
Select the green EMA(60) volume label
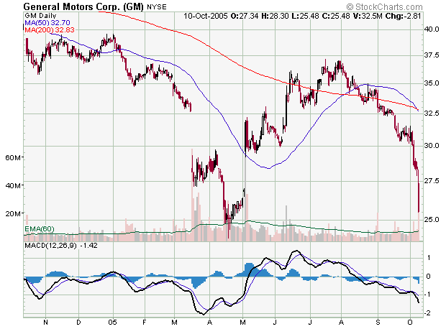click(40, 229)
